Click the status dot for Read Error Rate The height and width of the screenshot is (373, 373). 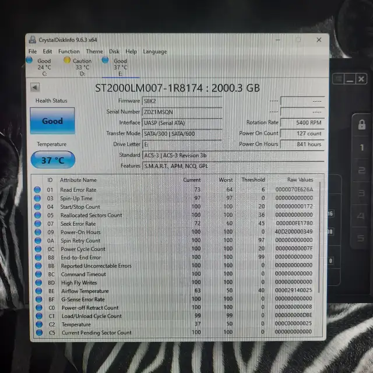click(x=37, y=189)
